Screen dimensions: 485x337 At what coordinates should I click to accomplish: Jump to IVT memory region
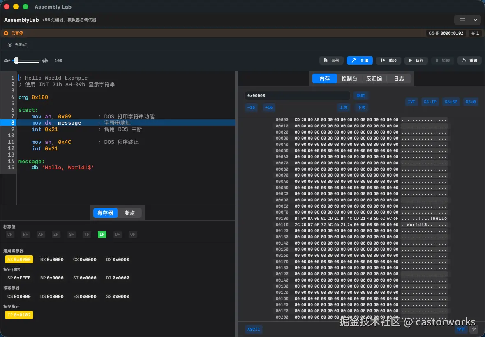[x=411, y=102]
